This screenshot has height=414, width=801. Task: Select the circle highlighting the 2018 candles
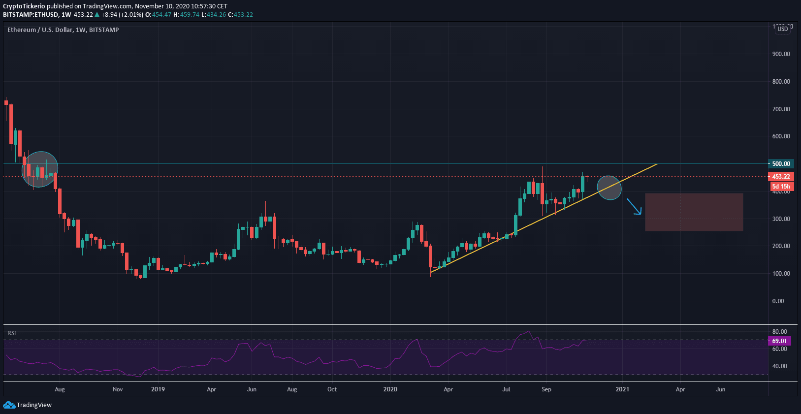40,169
